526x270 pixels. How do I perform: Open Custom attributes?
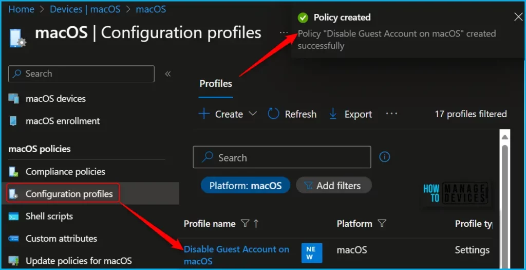[x=62, y=239]
